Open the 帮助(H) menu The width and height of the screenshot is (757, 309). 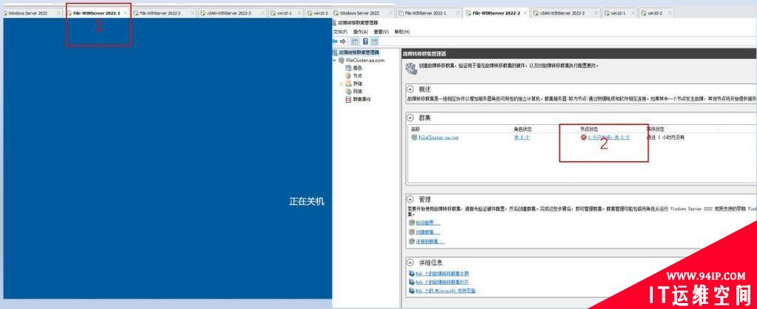tap(401, 31)
